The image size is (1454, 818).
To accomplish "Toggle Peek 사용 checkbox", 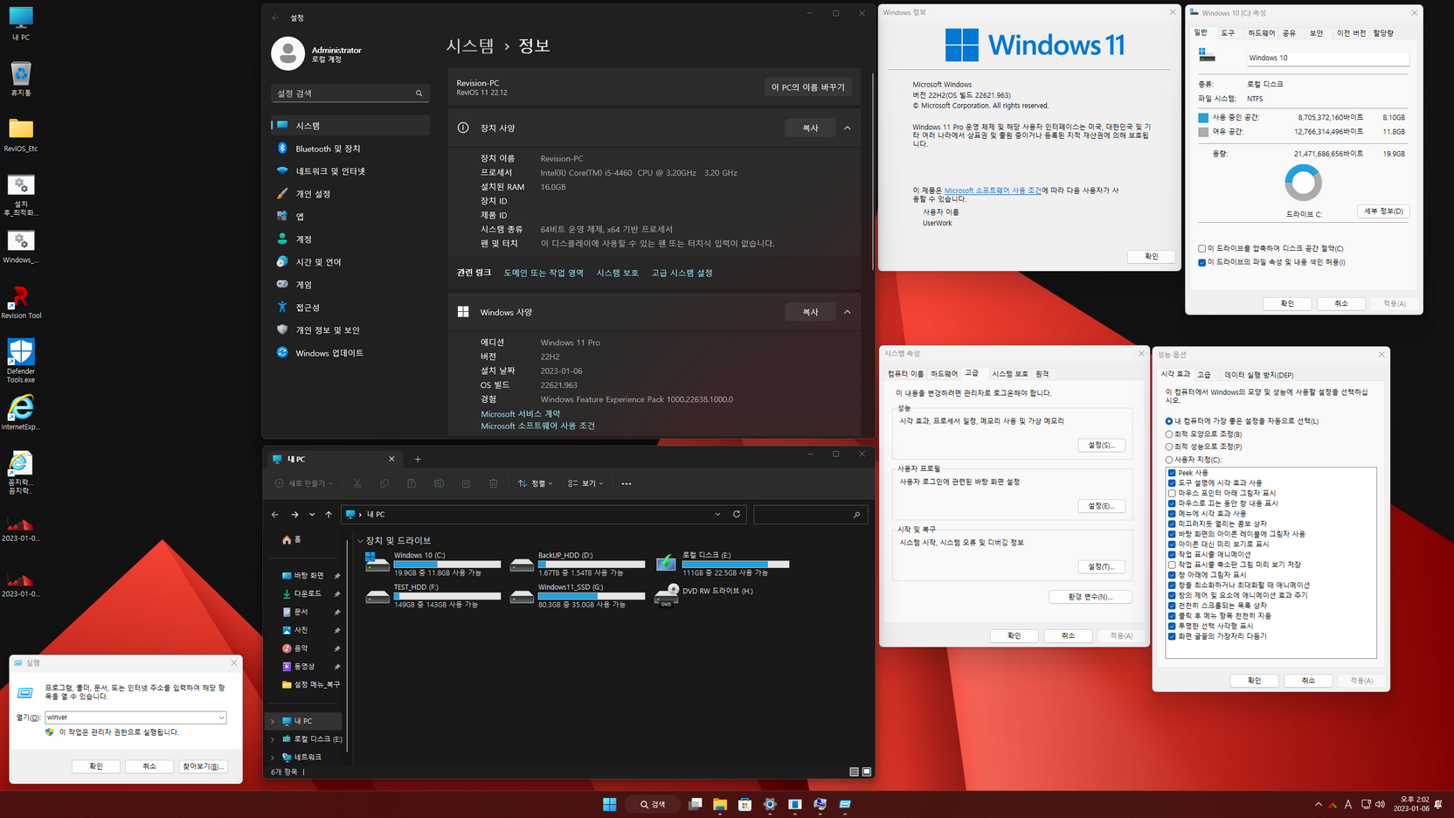I will 1172,473.
